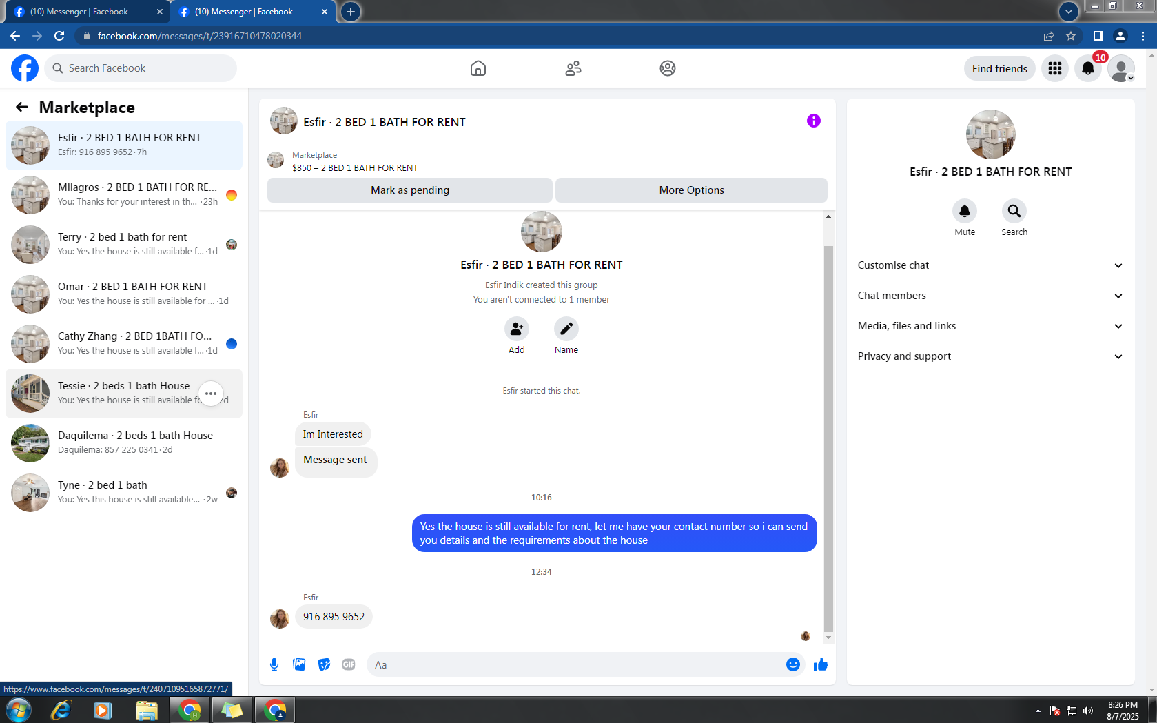
Task: Open the Facebook apps menu grid
Action: tap(1055, 68)
